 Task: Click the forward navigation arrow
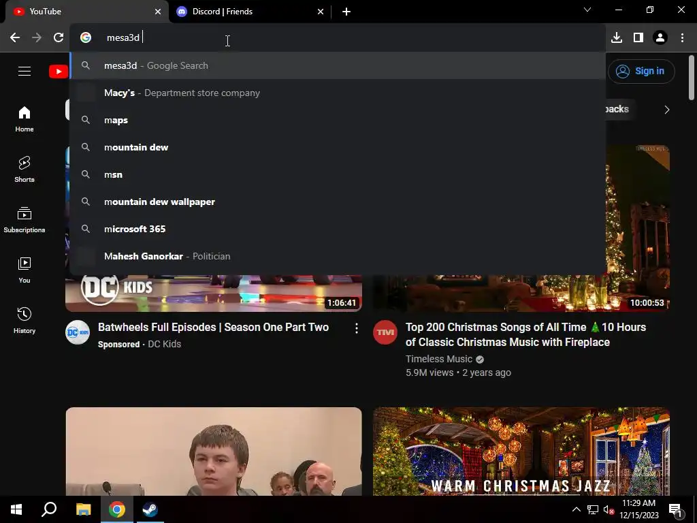pyautogui.click(x=37, y=38)
